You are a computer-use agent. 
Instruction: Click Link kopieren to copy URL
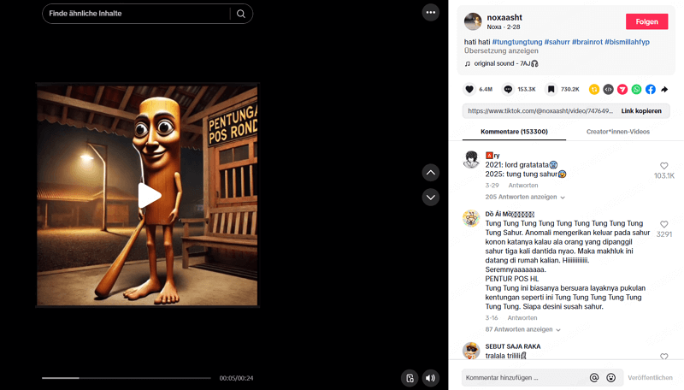tap(641, 111)
